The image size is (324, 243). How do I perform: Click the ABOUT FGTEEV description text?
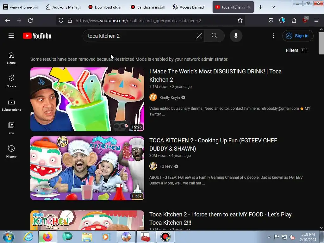[226, 180]
